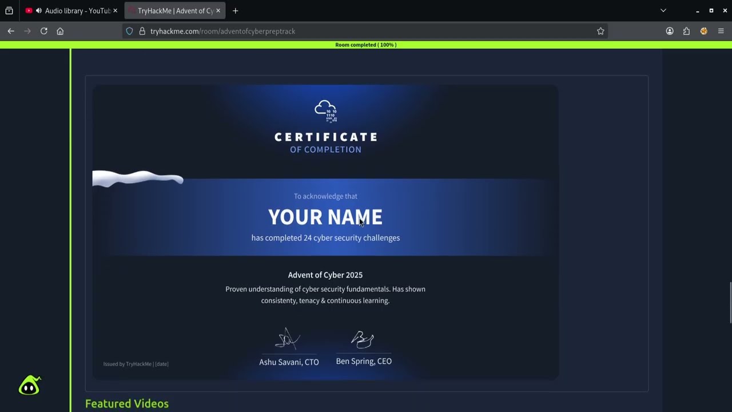Go back to previous page
The image size is (732, 412).
(x=11, y=31)
